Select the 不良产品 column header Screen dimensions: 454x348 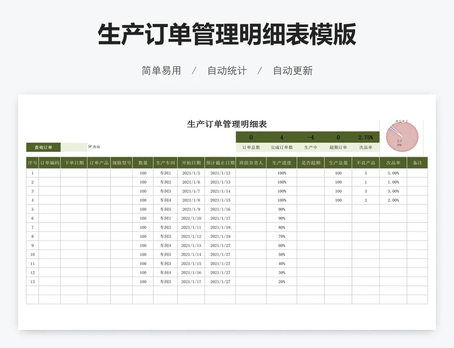[x=365, y=163]
